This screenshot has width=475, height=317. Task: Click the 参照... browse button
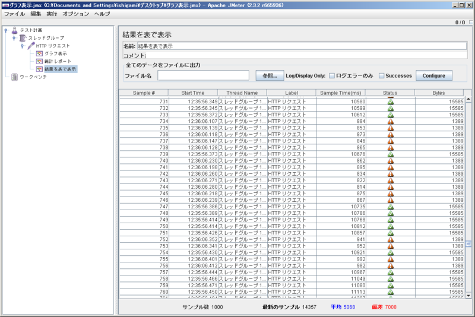270,76
